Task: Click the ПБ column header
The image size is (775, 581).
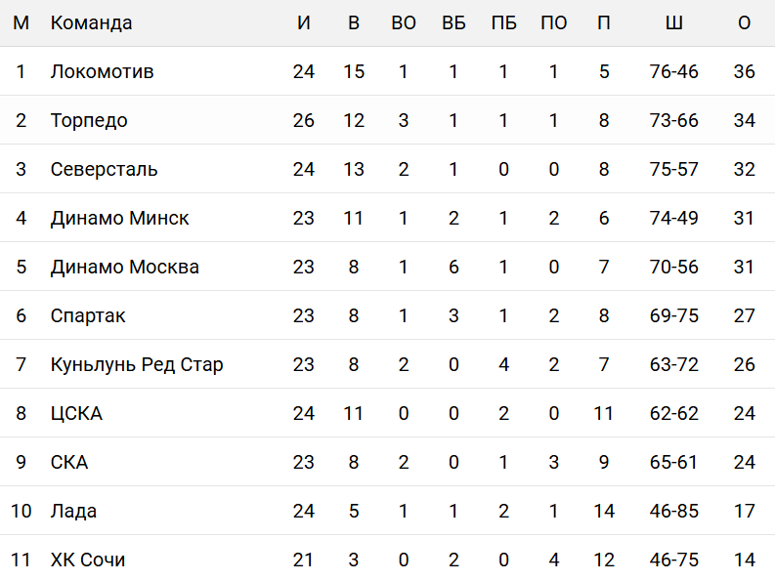Action: 503,22
